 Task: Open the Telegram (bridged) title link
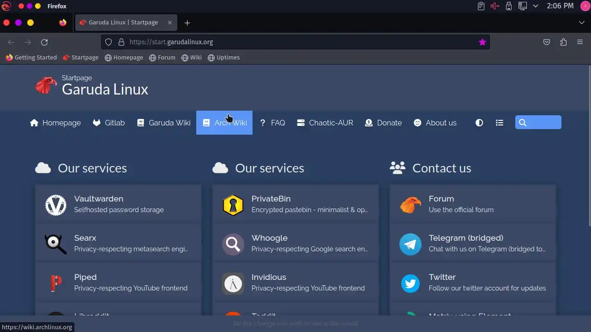click(x=466, y=238)
